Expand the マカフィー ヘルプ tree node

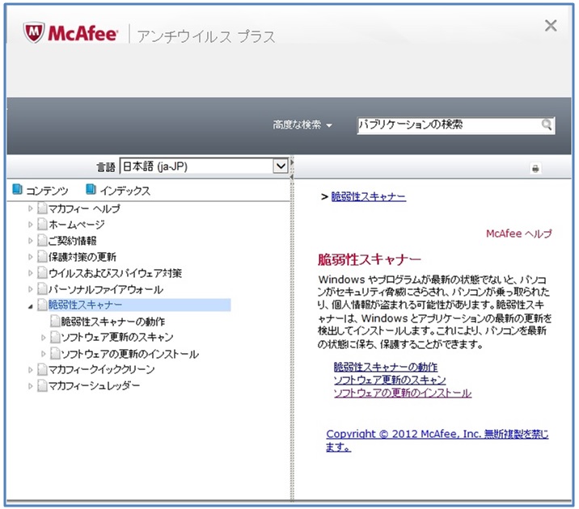[x=30, y=208]
